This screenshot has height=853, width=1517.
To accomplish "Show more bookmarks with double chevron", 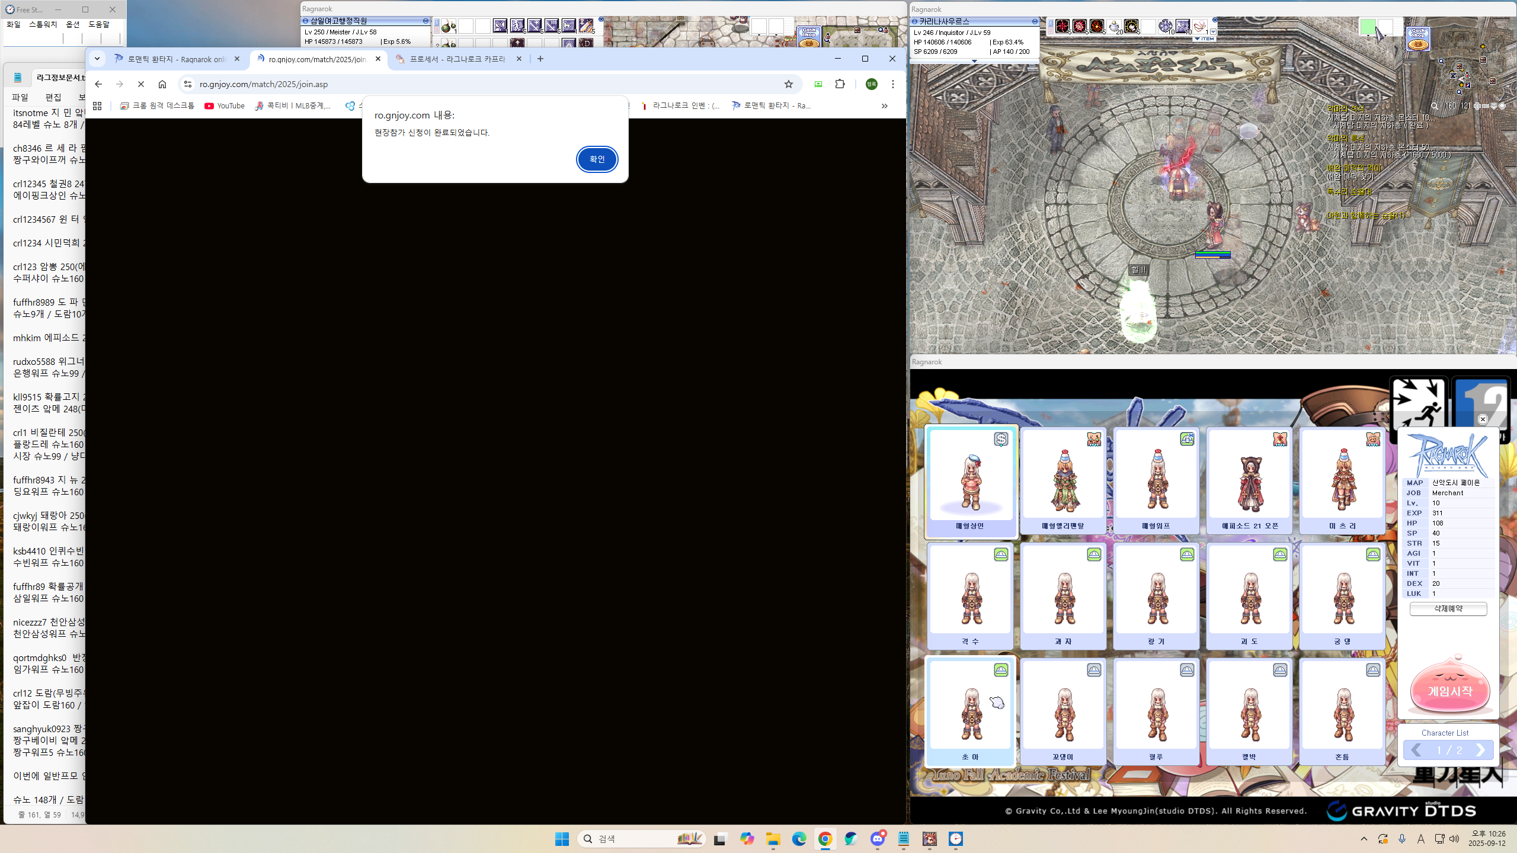I will 884,105.
